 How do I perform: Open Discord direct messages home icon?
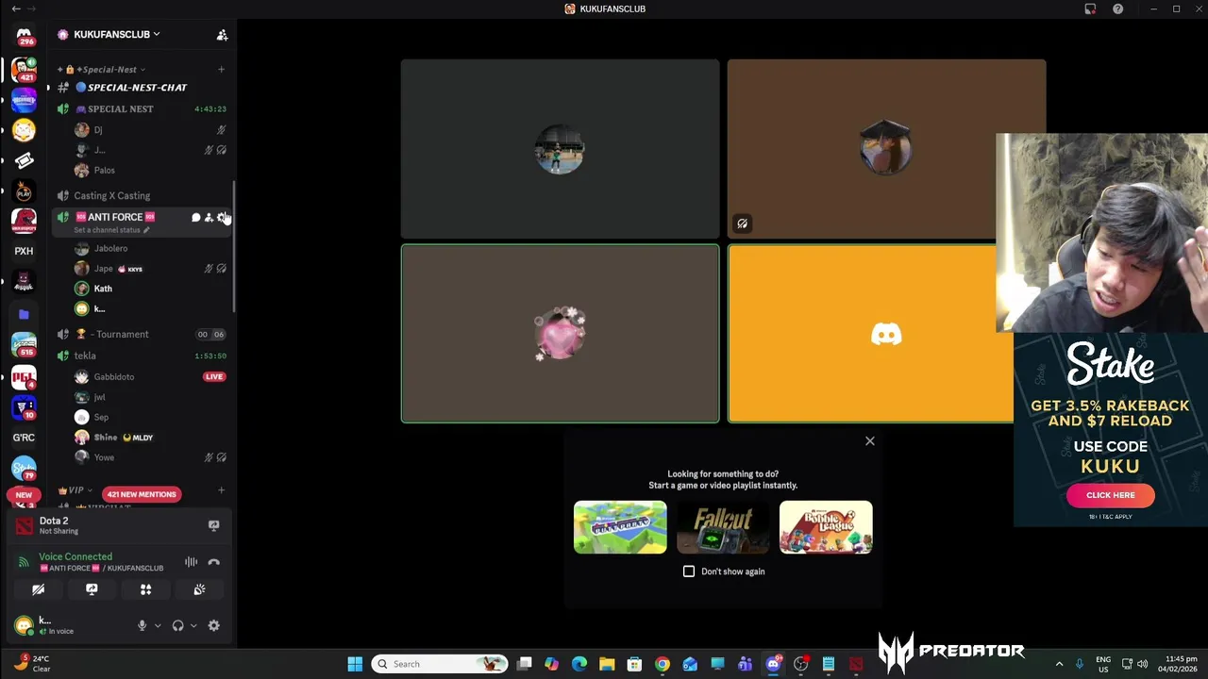24,37
